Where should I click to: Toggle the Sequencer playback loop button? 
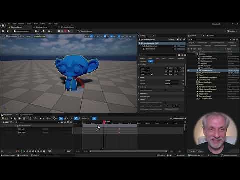point(50,151)
